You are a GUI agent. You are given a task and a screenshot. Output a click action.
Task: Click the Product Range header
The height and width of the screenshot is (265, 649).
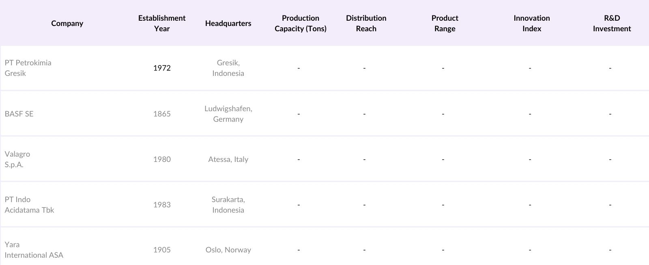[445, 24]
